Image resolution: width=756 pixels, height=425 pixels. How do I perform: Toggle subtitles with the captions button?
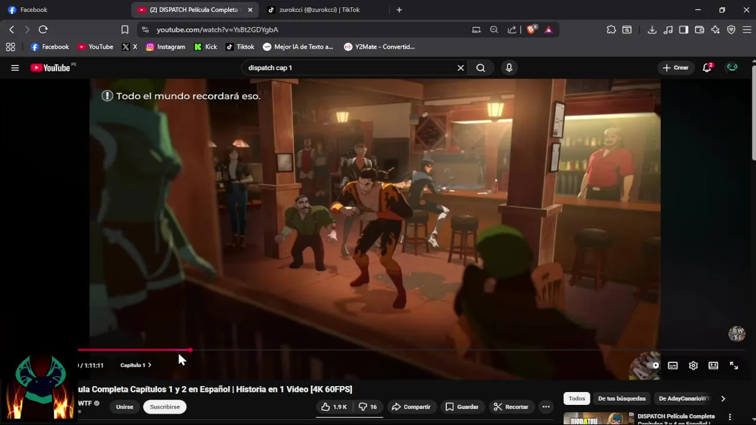click(673, 365)
